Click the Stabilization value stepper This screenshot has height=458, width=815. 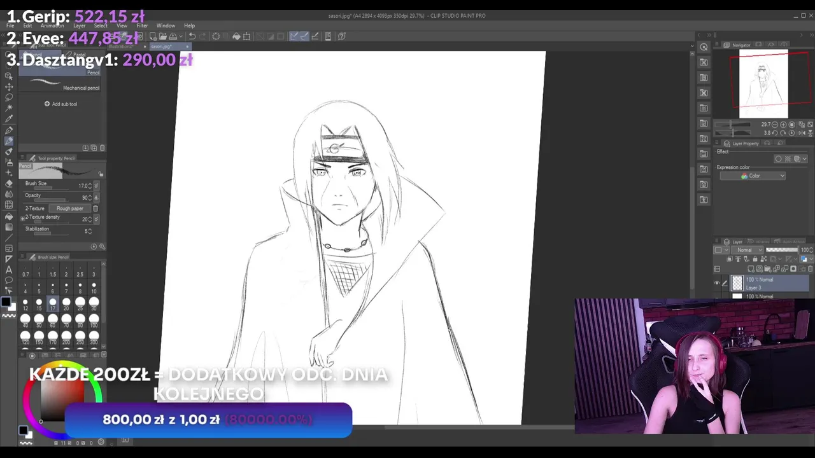90,231
